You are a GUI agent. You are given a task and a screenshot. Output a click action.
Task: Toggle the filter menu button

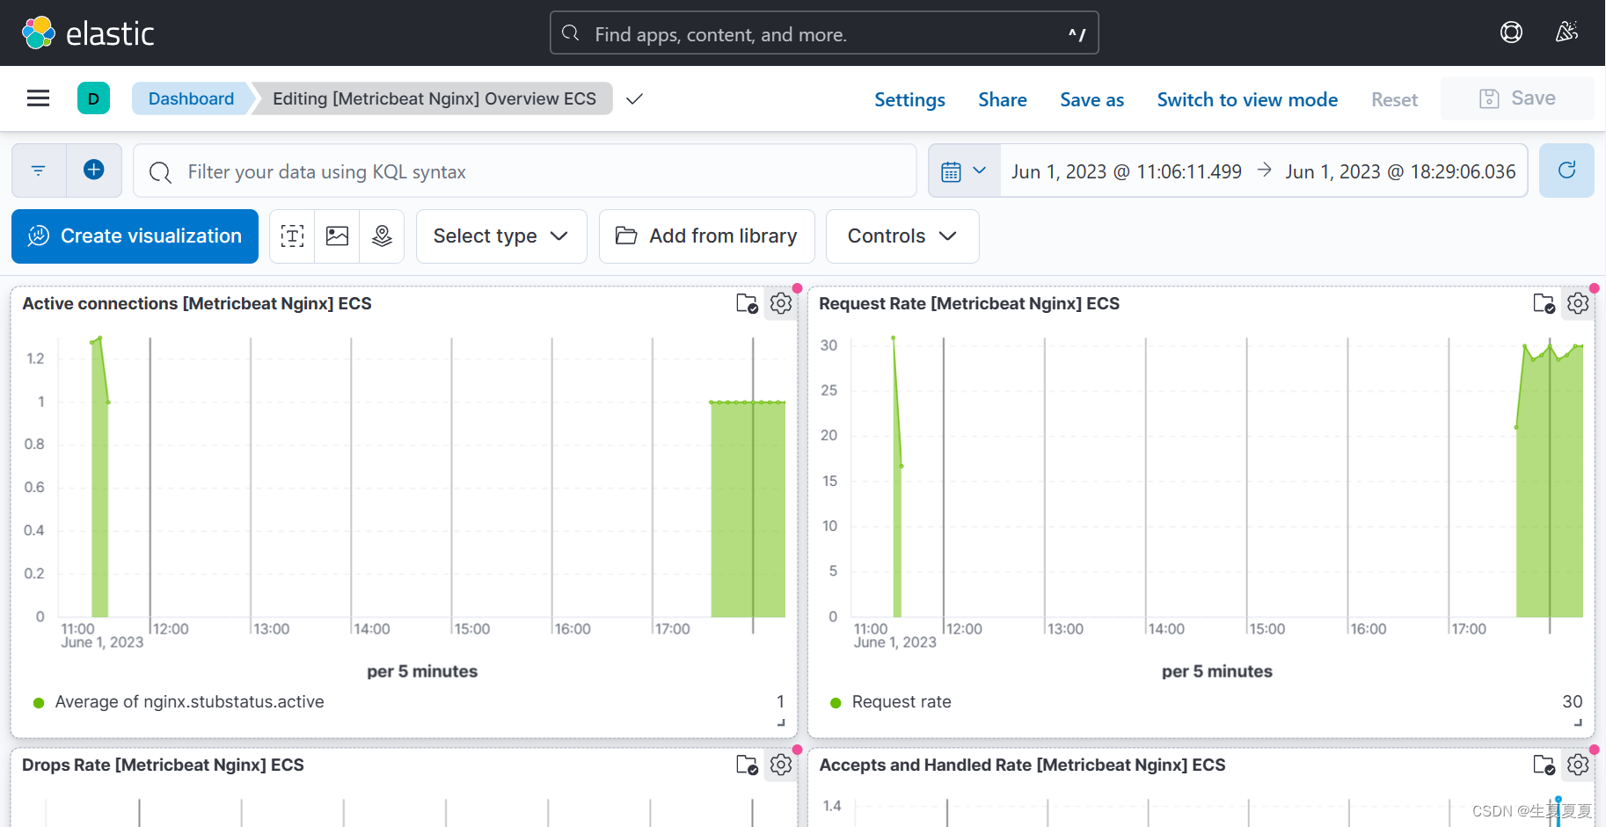[x=39, y=170]
